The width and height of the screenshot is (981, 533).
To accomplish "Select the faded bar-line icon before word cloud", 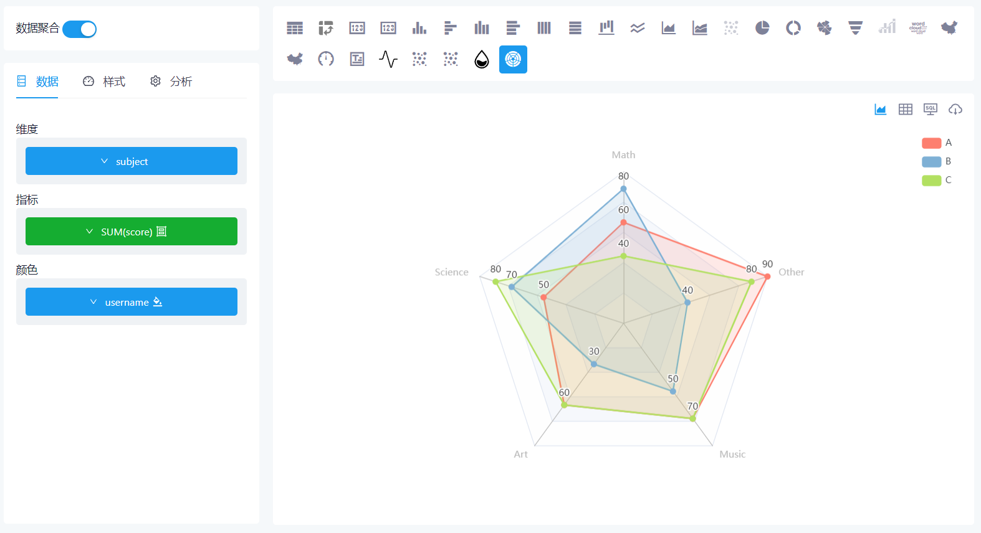I will (x=887, y=28).
